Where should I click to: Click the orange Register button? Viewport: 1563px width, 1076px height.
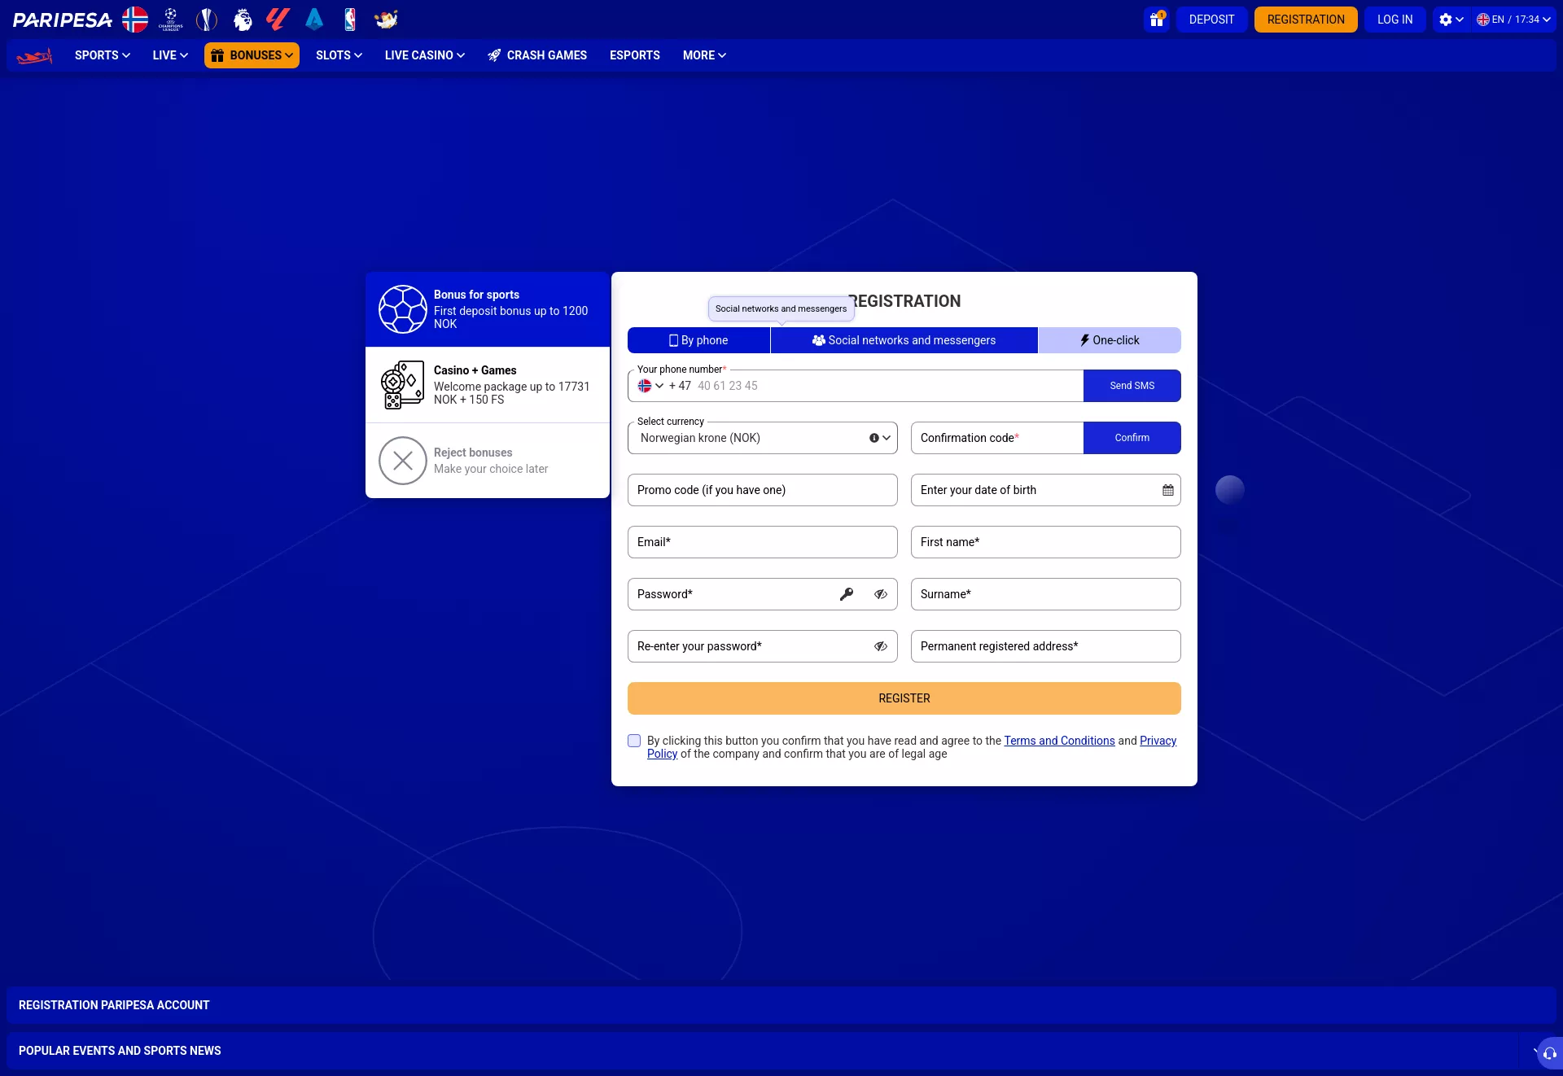tap(904, 698)
